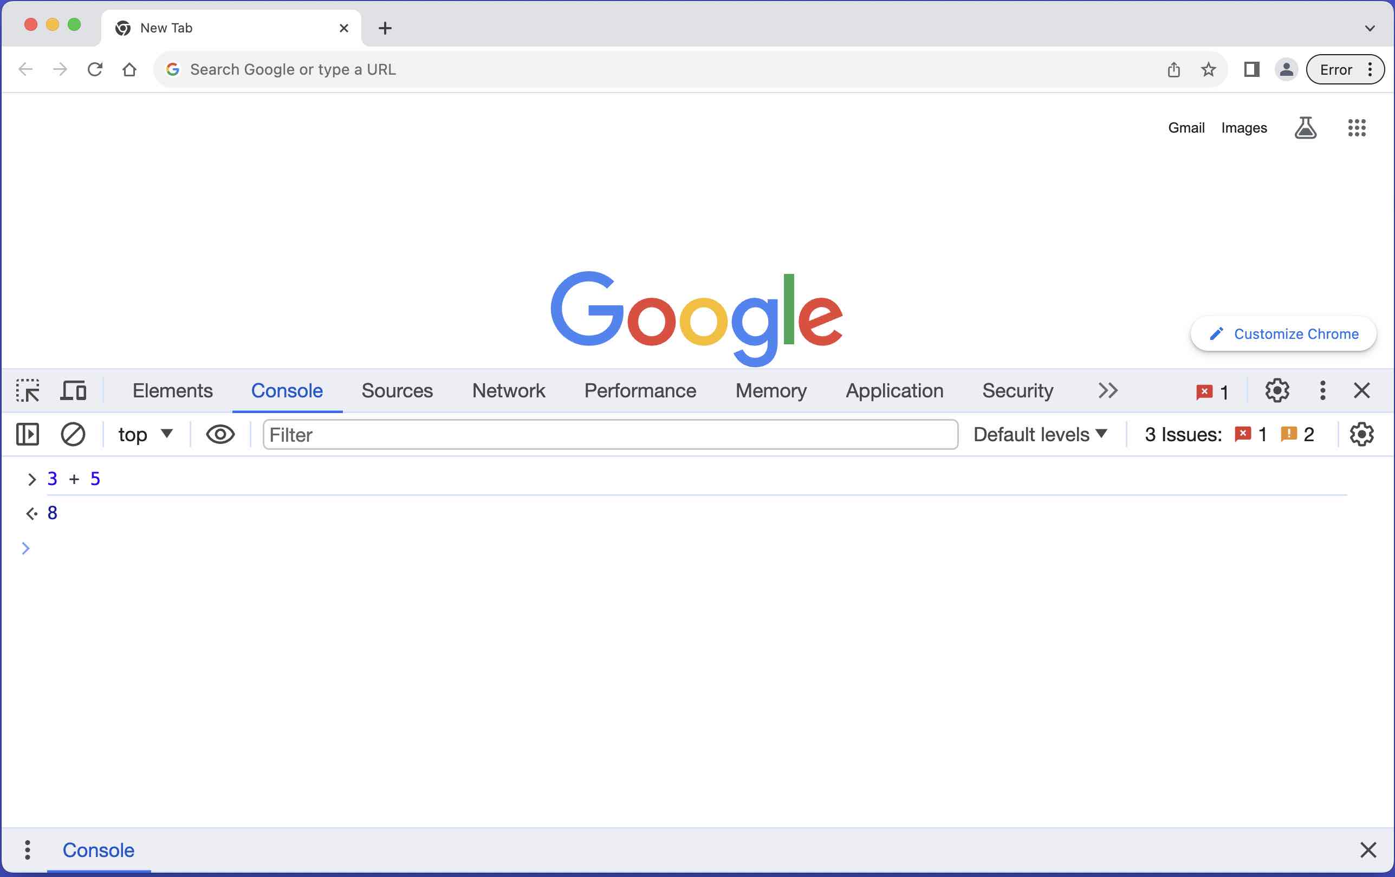
Task: Open the Default levels dropdown
Action: point(1040,434)
